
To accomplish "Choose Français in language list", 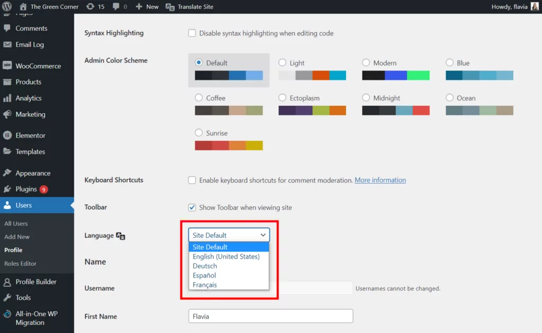I will 229,285.
